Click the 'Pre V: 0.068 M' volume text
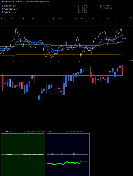The image size is (133, 176). tap(106, 8)
